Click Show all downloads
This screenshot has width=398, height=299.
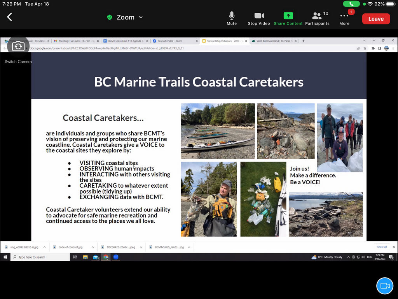382,247
